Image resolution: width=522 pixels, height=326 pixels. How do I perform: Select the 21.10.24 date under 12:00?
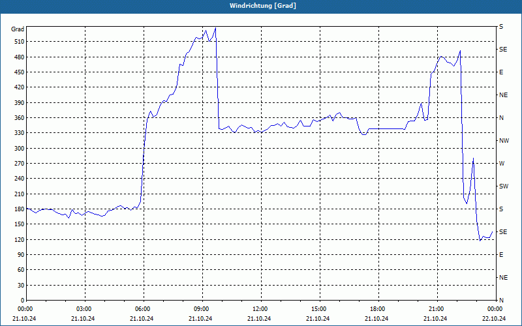click(259, 319)
